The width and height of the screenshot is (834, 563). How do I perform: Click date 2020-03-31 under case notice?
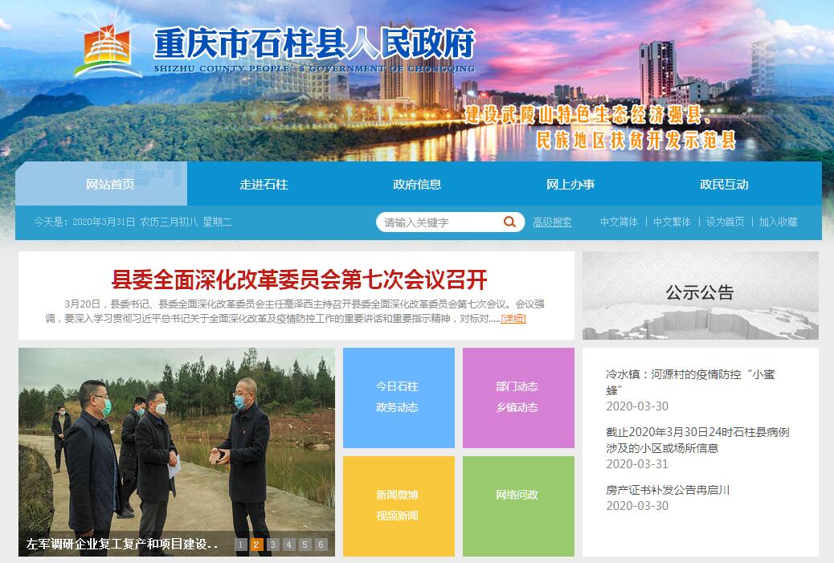(636, 464)
